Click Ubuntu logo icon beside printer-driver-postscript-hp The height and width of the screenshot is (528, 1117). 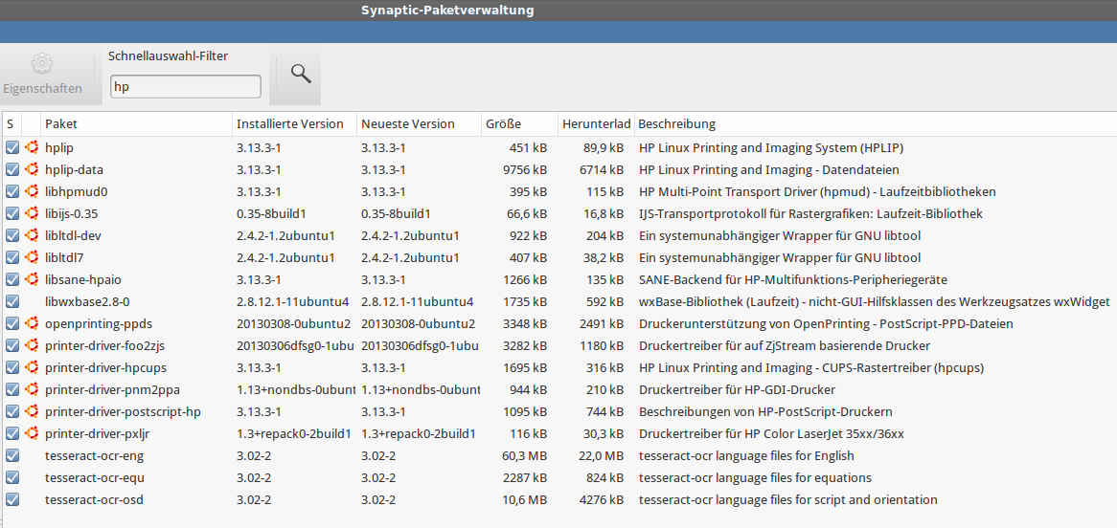click(32, 412)
